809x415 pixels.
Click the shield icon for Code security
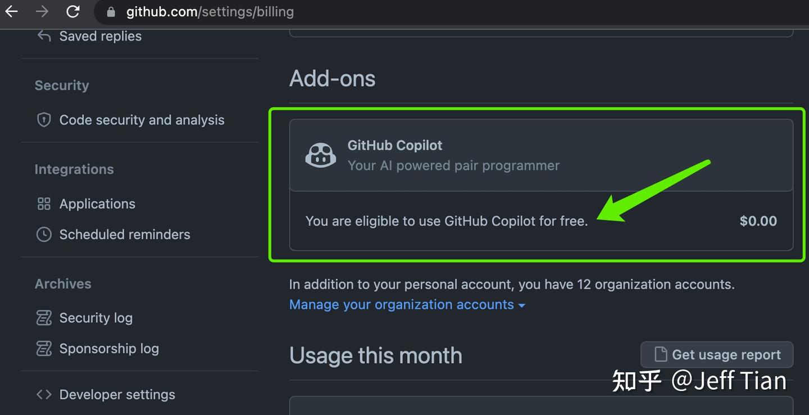(44, 120)
